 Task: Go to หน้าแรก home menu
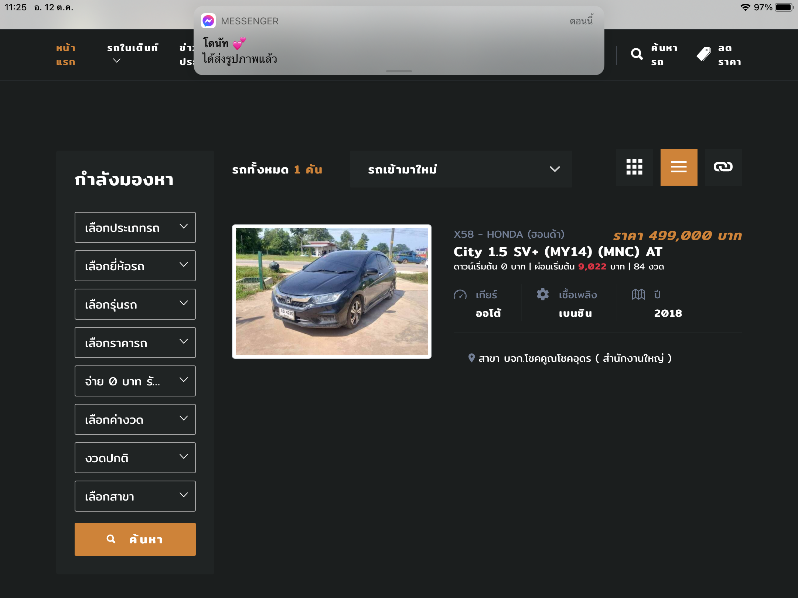66,55
